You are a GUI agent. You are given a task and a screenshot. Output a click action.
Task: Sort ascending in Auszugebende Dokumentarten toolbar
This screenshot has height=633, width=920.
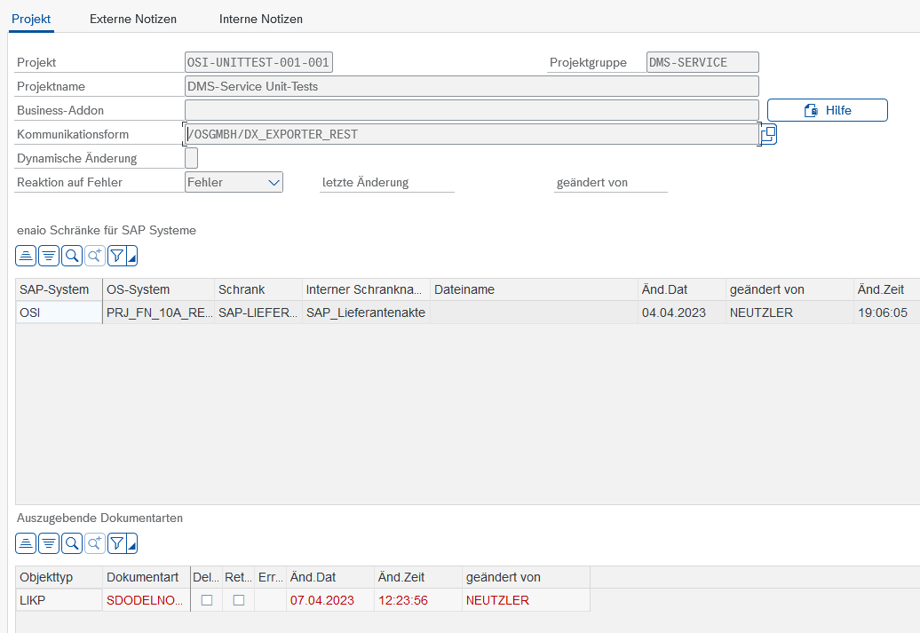pyautogui.click(x=27, y=542)
